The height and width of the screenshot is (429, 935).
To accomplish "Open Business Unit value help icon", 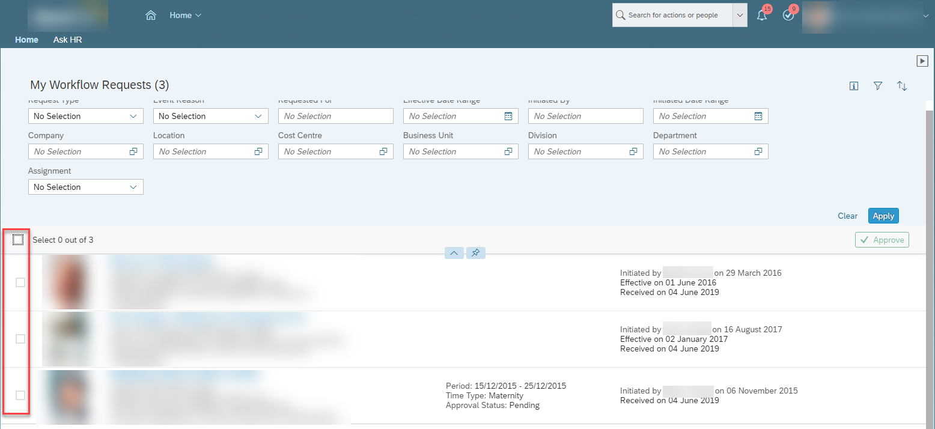I will tap(508, 151).
